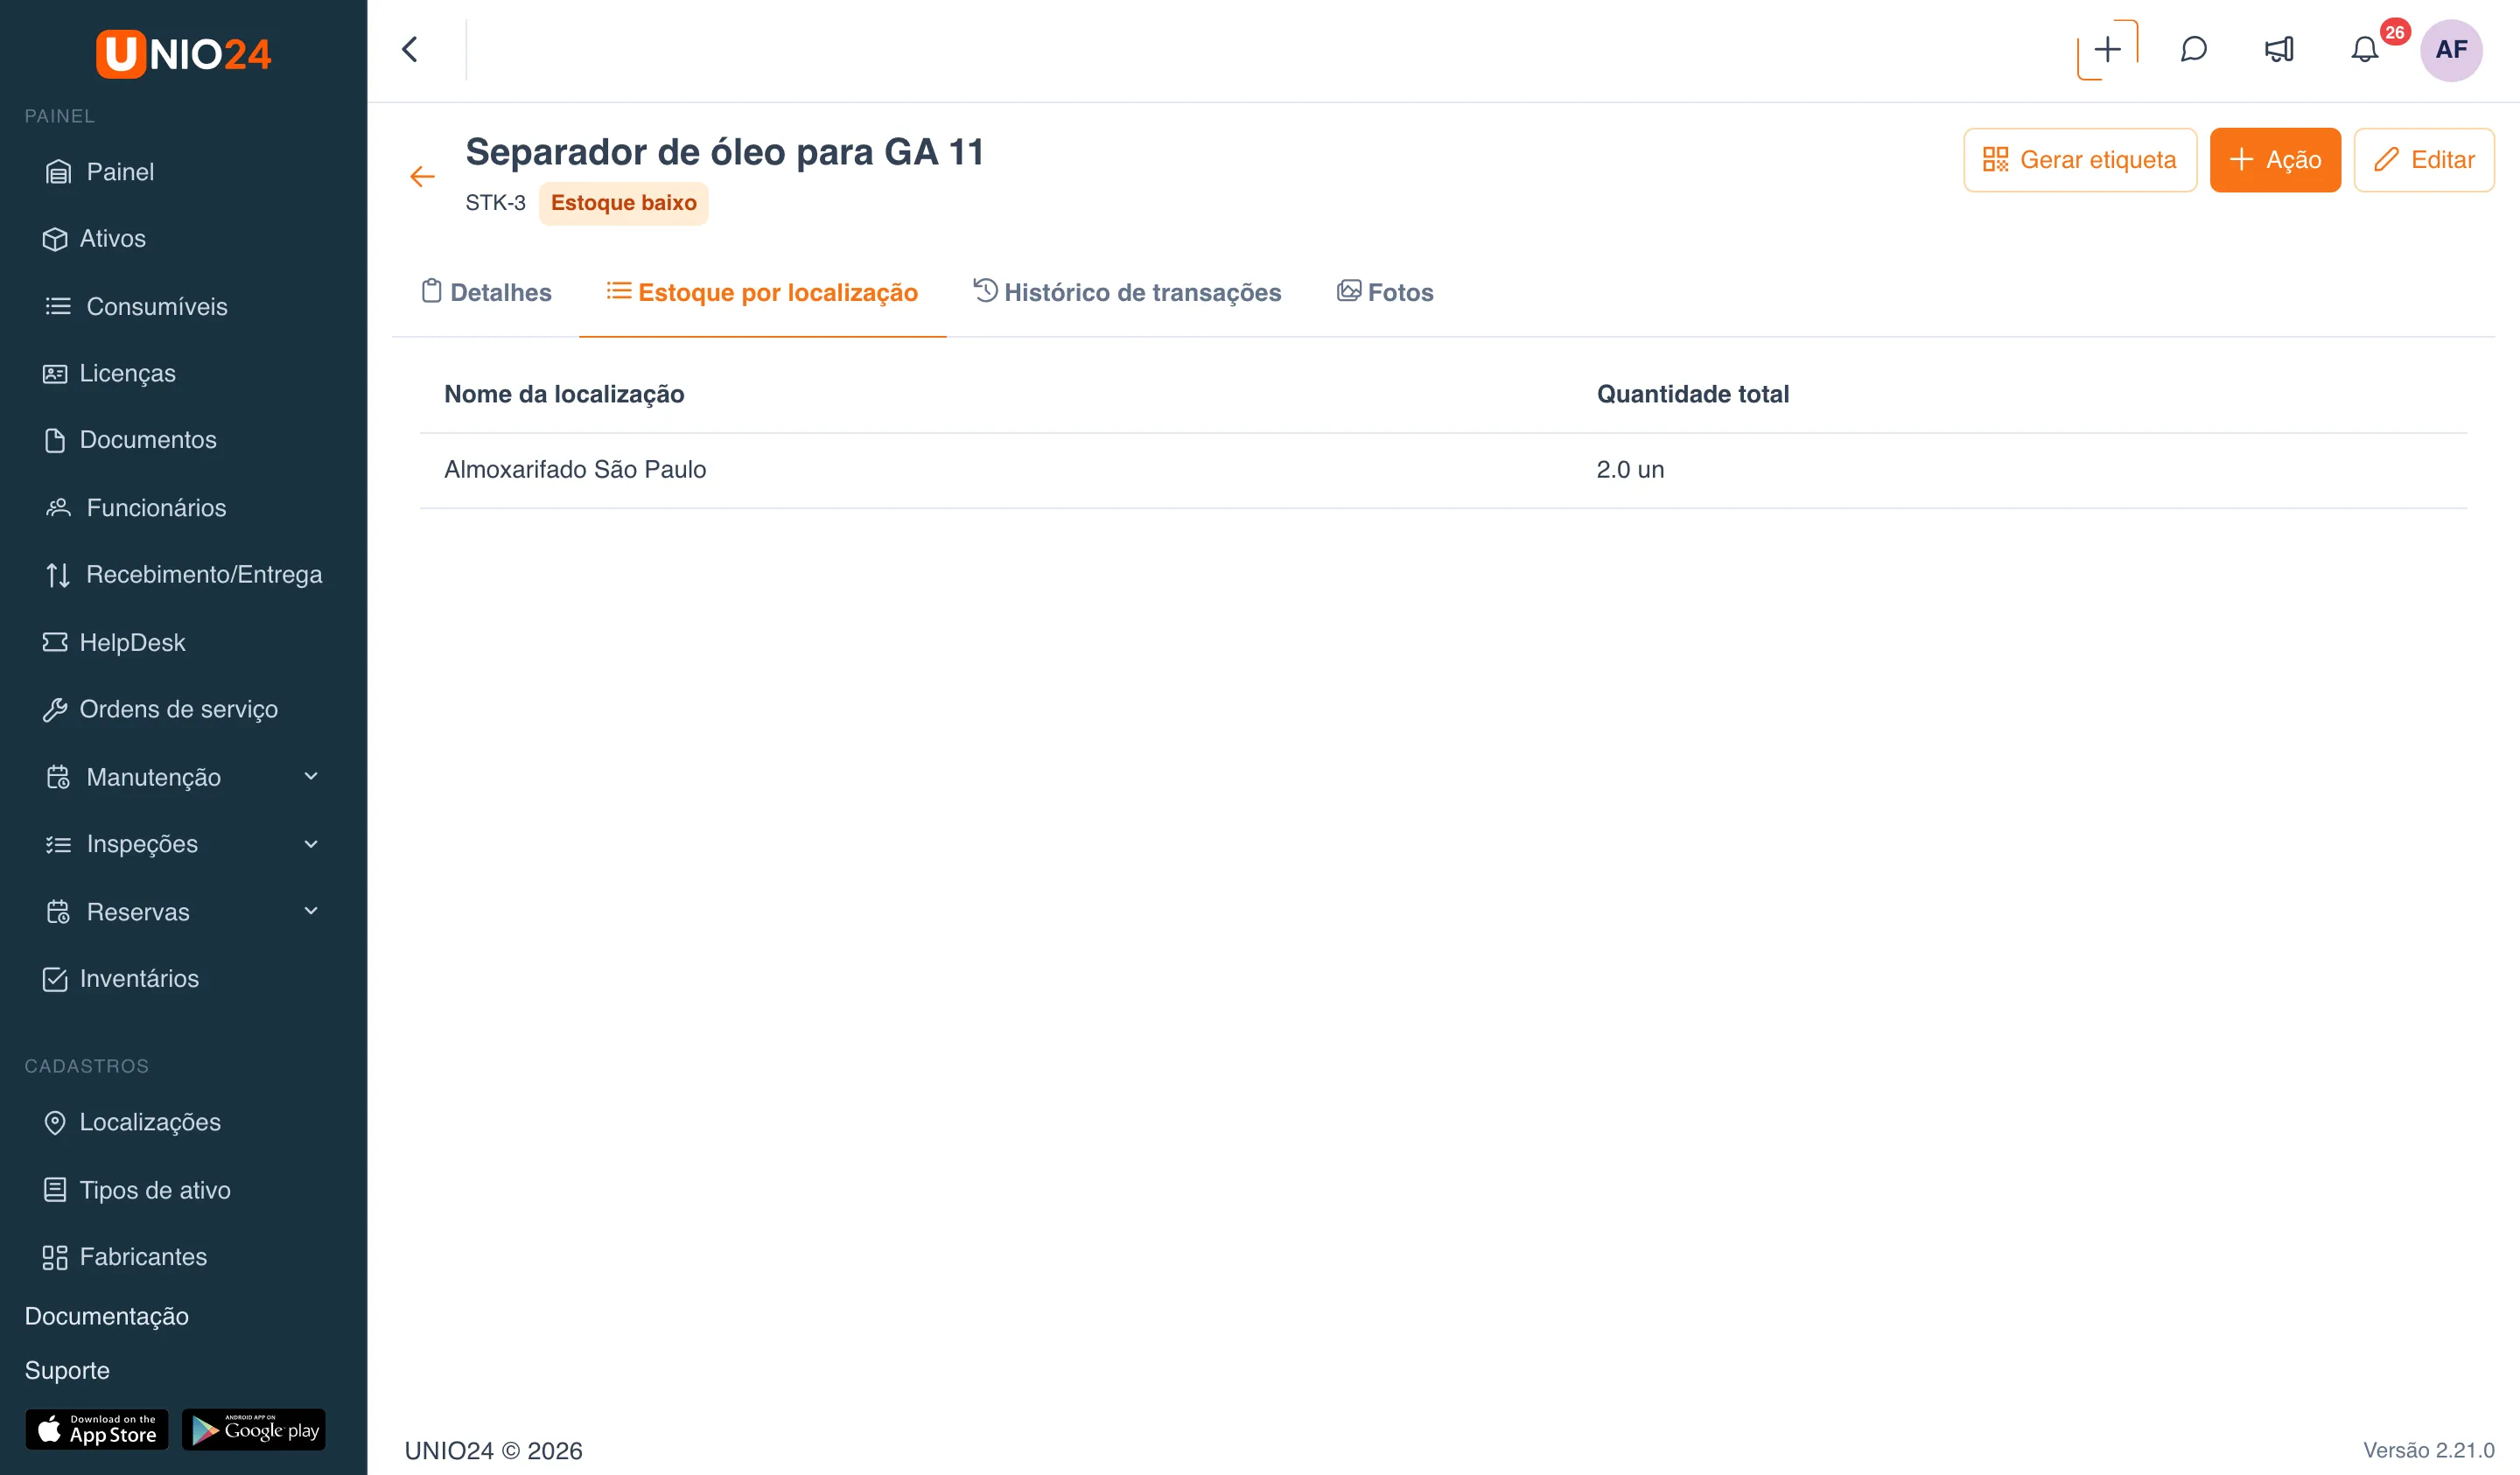Open Recebimento/Entrega in the sidebar
The height and width of the screenshot is (1475, 2520).
tap(184, 575)
